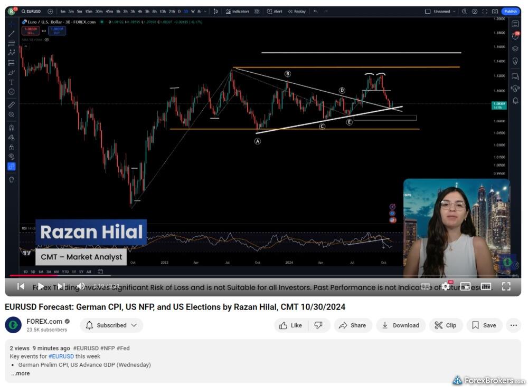Open the player settings gear
Screen dimensions: 528x387
[446, 286]
